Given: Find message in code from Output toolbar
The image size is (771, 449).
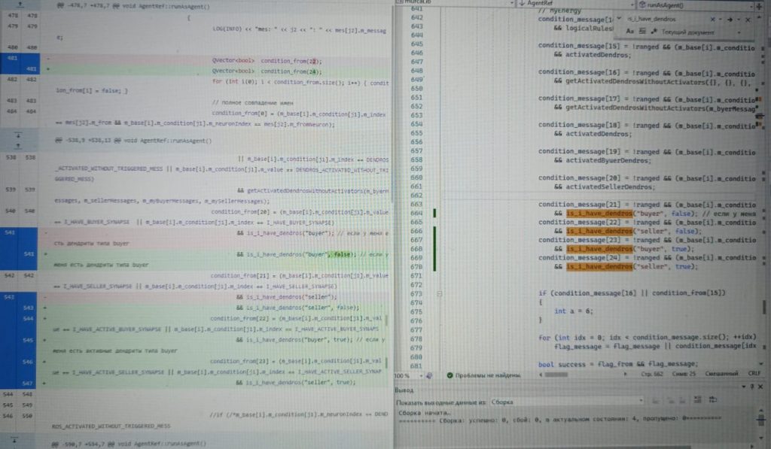Looking at the screenshot, I should [655, 402].
